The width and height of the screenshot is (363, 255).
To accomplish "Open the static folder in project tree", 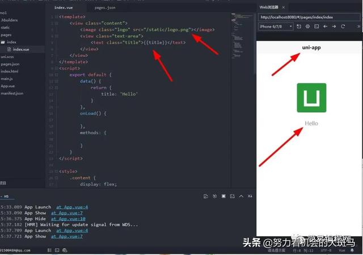I will (x=5, y=28).
